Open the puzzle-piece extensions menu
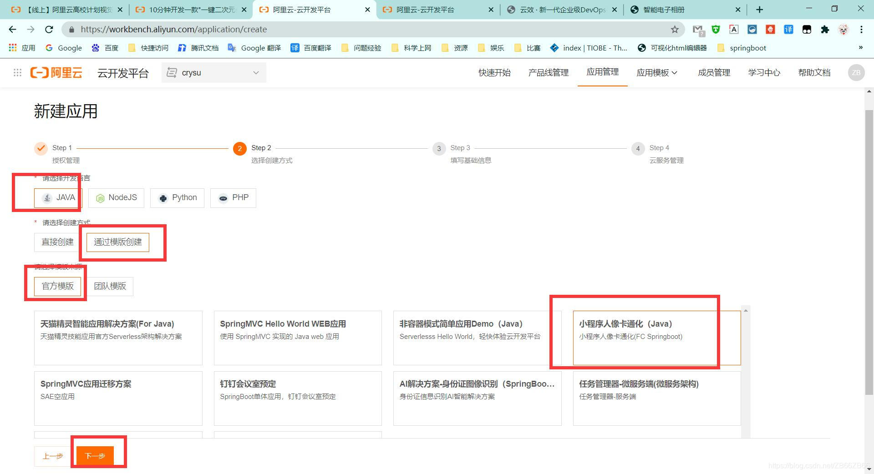 pos(825,30)
